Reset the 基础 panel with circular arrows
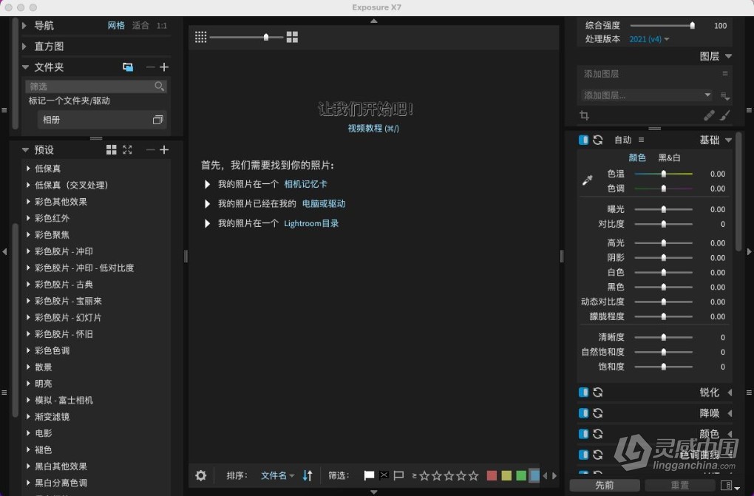 597,140
